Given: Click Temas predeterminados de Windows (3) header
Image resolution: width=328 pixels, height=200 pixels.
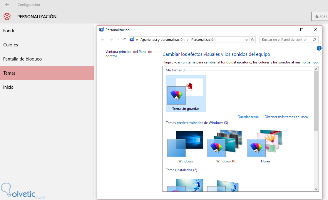Looking at the screenshot, I should [x=197, y=123].
